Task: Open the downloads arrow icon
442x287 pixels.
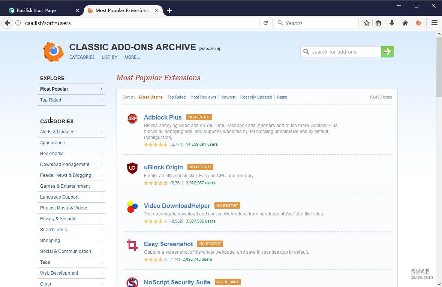Action: coord(391,23)
